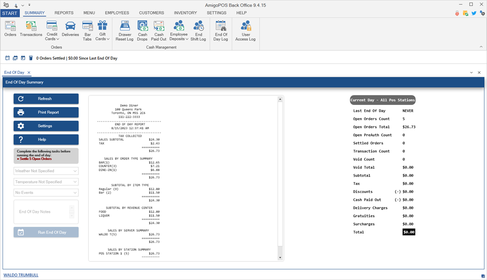This screenshot has width=487, height=280.
Task: Click the red lock icon
Action: click(457, 13)
